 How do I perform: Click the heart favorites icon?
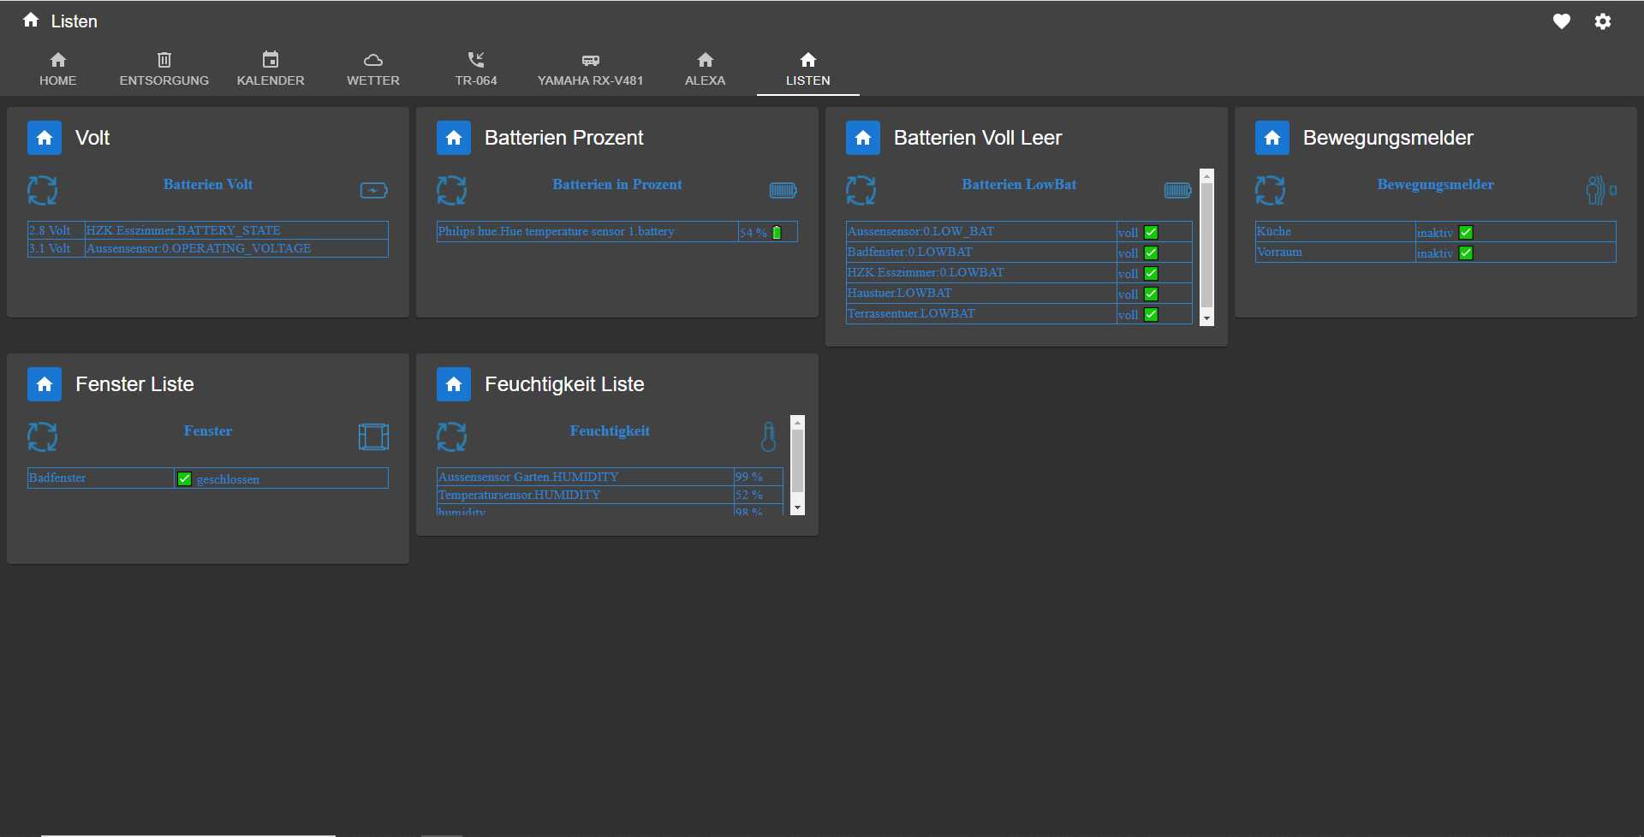click(1562, 21)
